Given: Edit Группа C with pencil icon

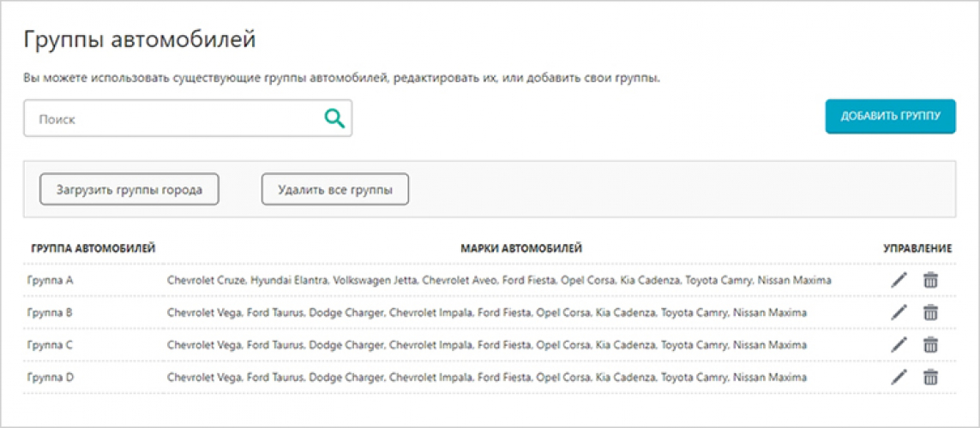Looking at the screenshot, I should (x=899, y=344).
